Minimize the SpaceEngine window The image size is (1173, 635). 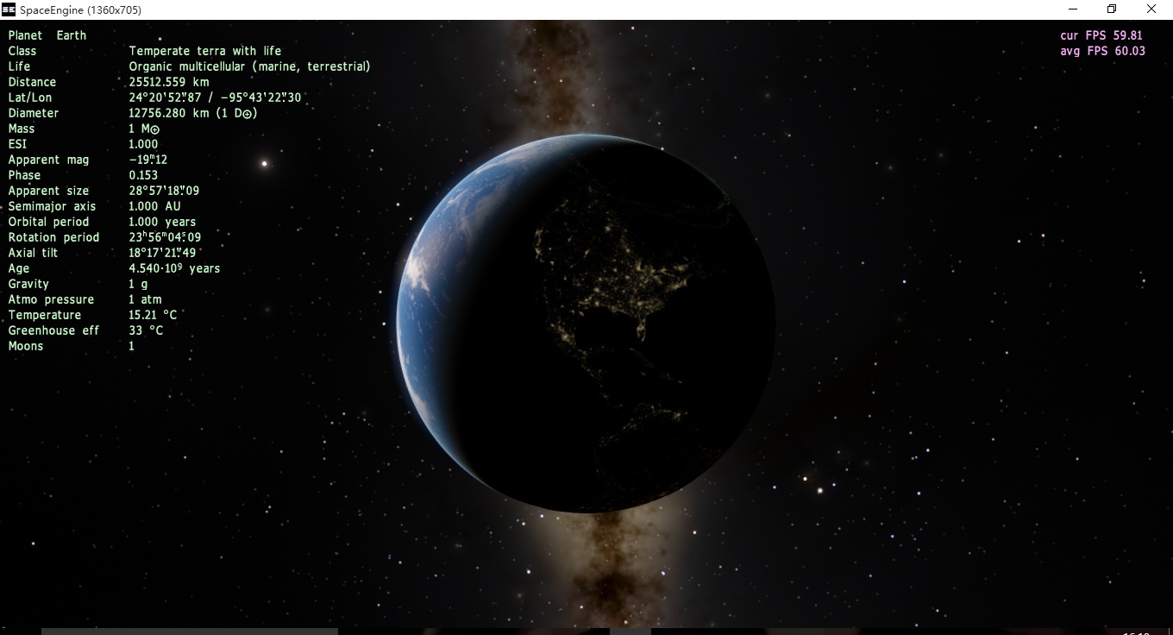[x=1073, y=9]
